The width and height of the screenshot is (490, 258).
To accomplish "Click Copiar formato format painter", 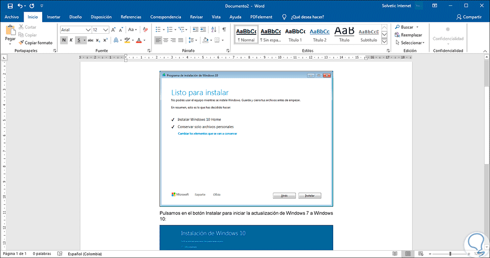I will point(35,43).
